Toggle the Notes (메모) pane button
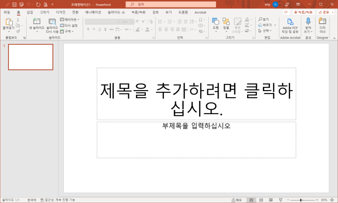The image size is (338, 203). [237, 200]
